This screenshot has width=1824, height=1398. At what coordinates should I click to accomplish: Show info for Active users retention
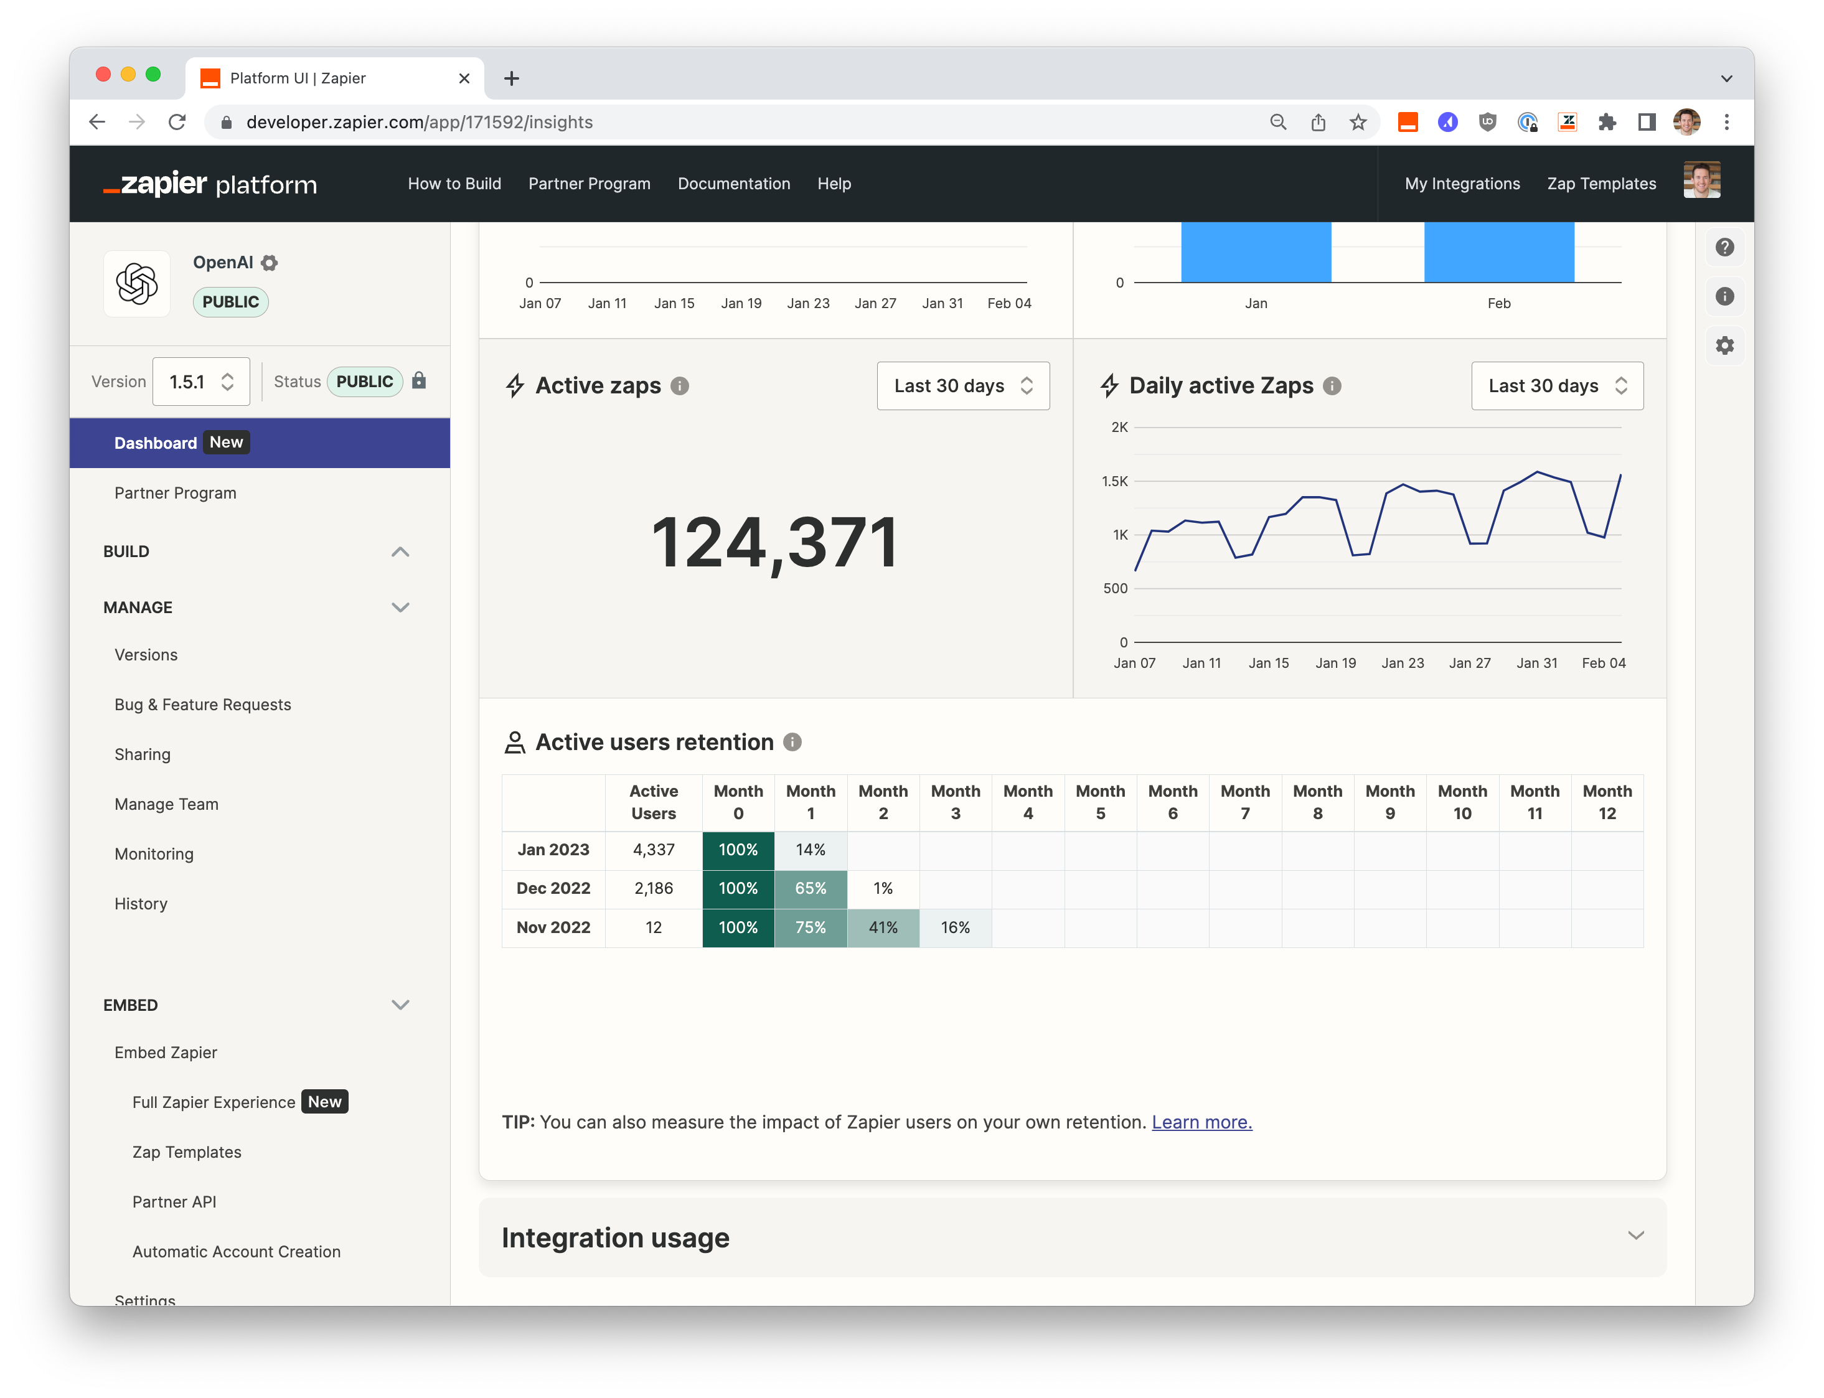click(x=792, y=741)
